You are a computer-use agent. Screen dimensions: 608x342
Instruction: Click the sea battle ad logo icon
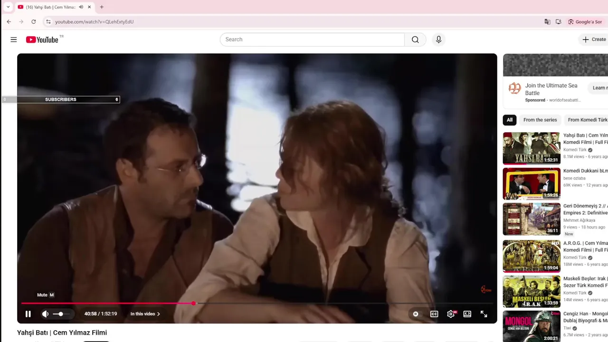[514, 88]
